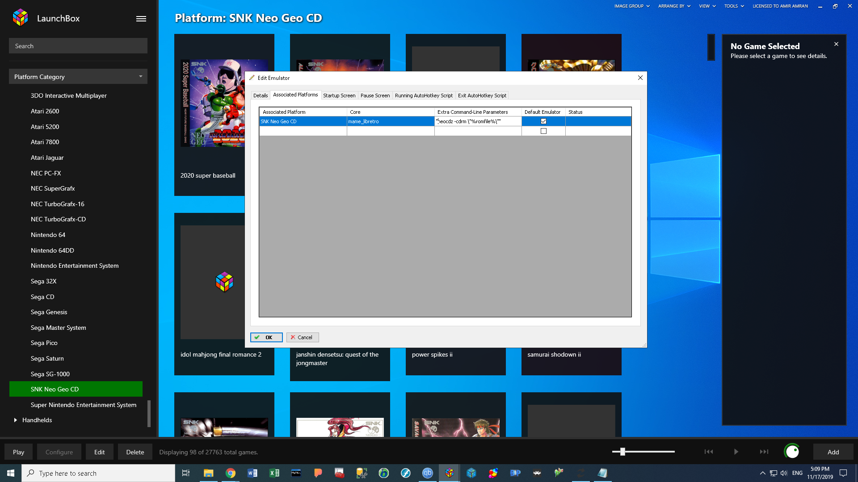Close the No Game Selected details panel

[x=836, y=44]
